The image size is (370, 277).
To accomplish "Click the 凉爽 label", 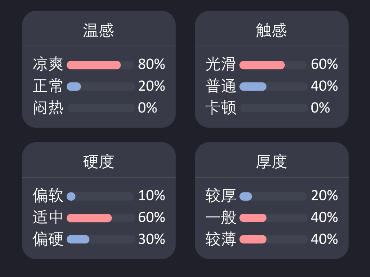I will click(x=48, y=64).
